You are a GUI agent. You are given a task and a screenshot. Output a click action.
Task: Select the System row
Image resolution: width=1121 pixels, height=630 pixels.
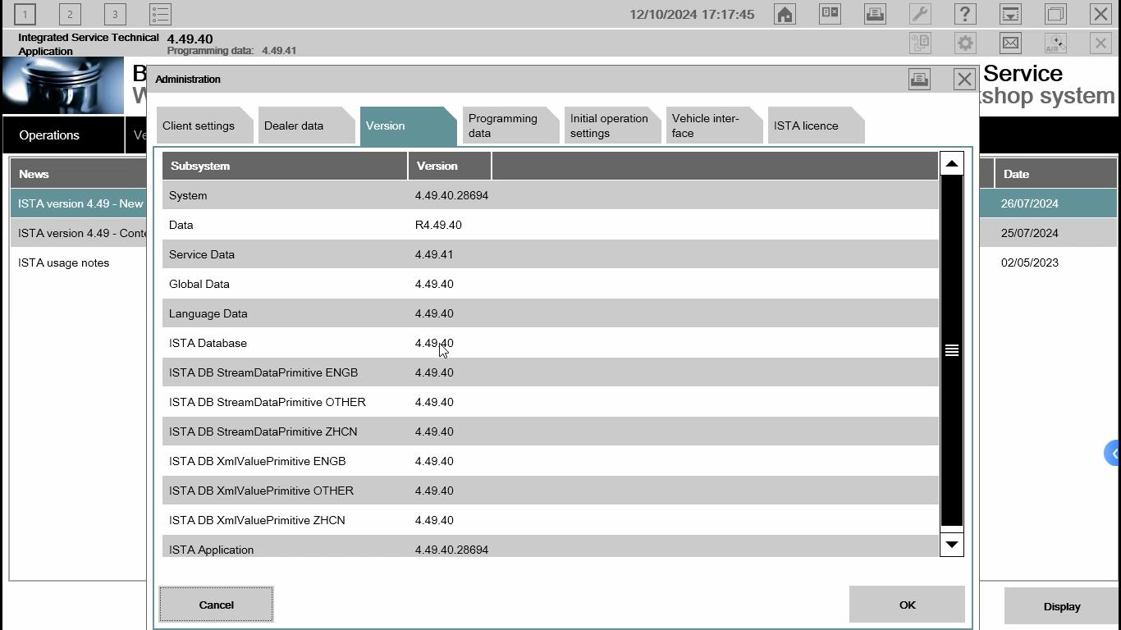(551, 195)
